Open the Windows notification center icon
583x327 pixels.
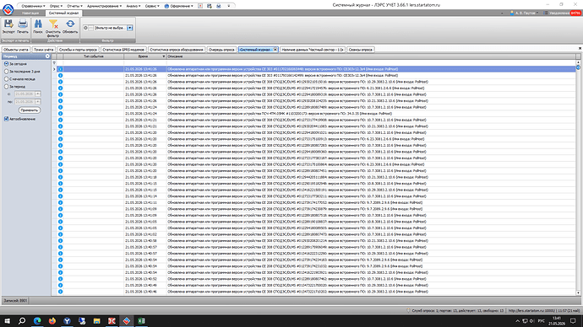(573, 321)
